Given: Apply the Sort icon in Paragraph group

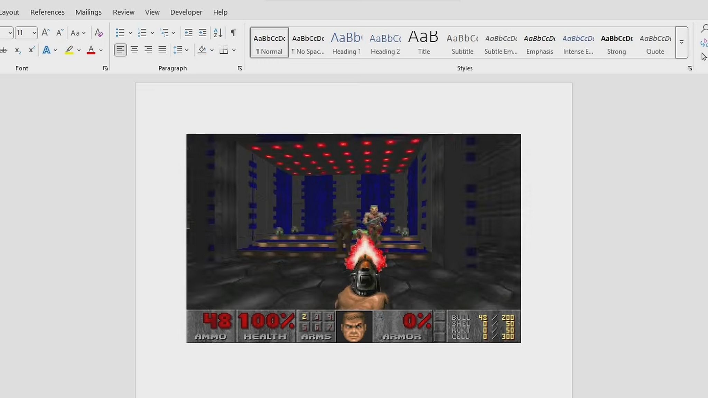Looking at the screenshot, I should [x=218, y=32].
